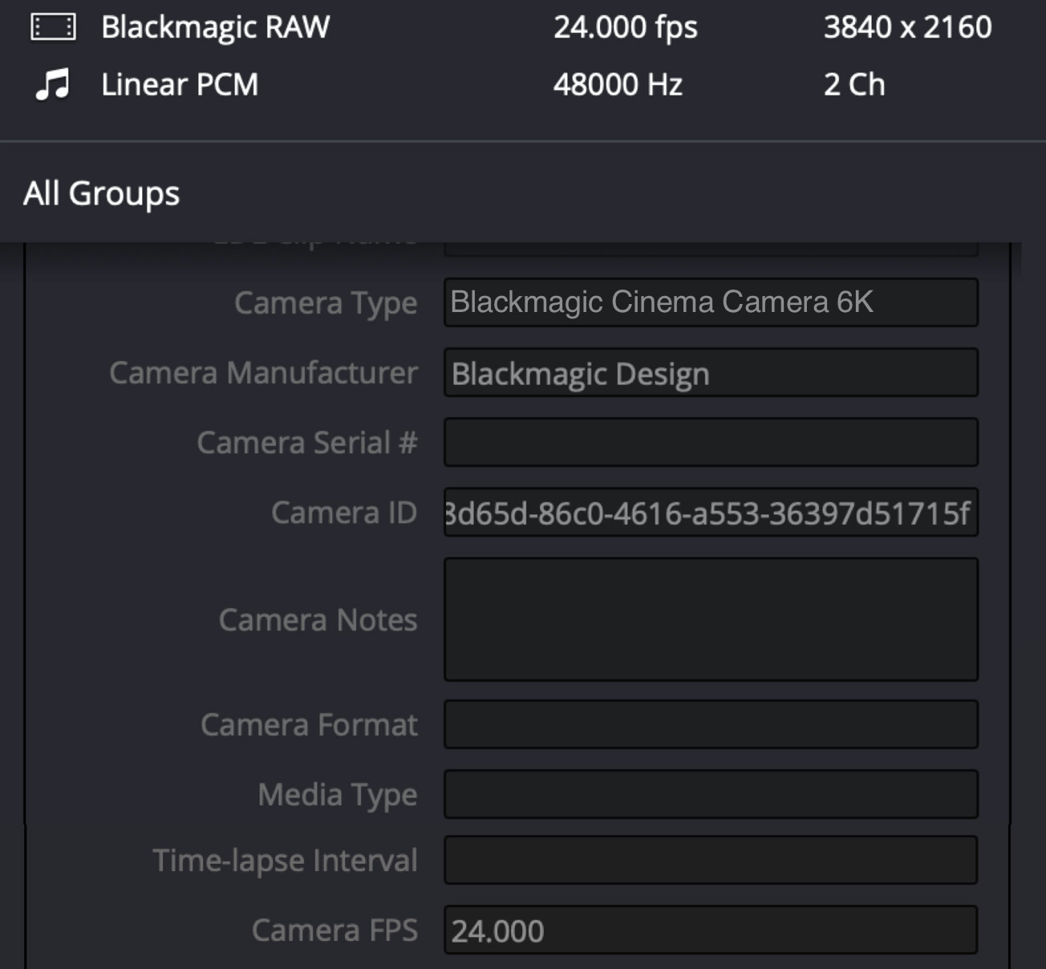Screen dimensions: 1046x969
Task: Open the All Groups metadata dropdown
Action: pyautogui.click(x=101, y=193)
